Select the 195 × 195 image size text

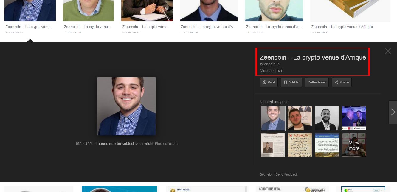[x=83, y=144]
